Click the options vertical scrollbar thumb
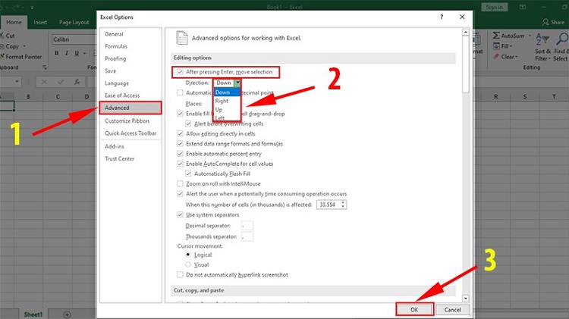 tap(466, 64)
